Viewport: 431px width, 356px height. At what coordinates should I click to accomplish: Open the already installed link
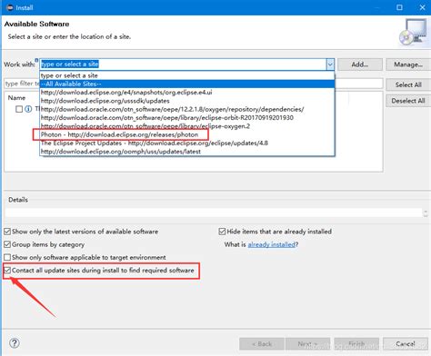click(x=272, y=244)
